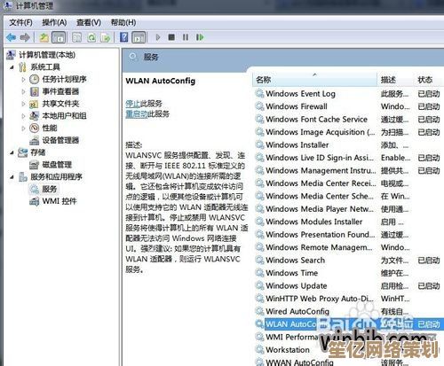Open the 文件(F) menu
The height and width of the screenshot is (366, 444).
(x=20, y=22)
